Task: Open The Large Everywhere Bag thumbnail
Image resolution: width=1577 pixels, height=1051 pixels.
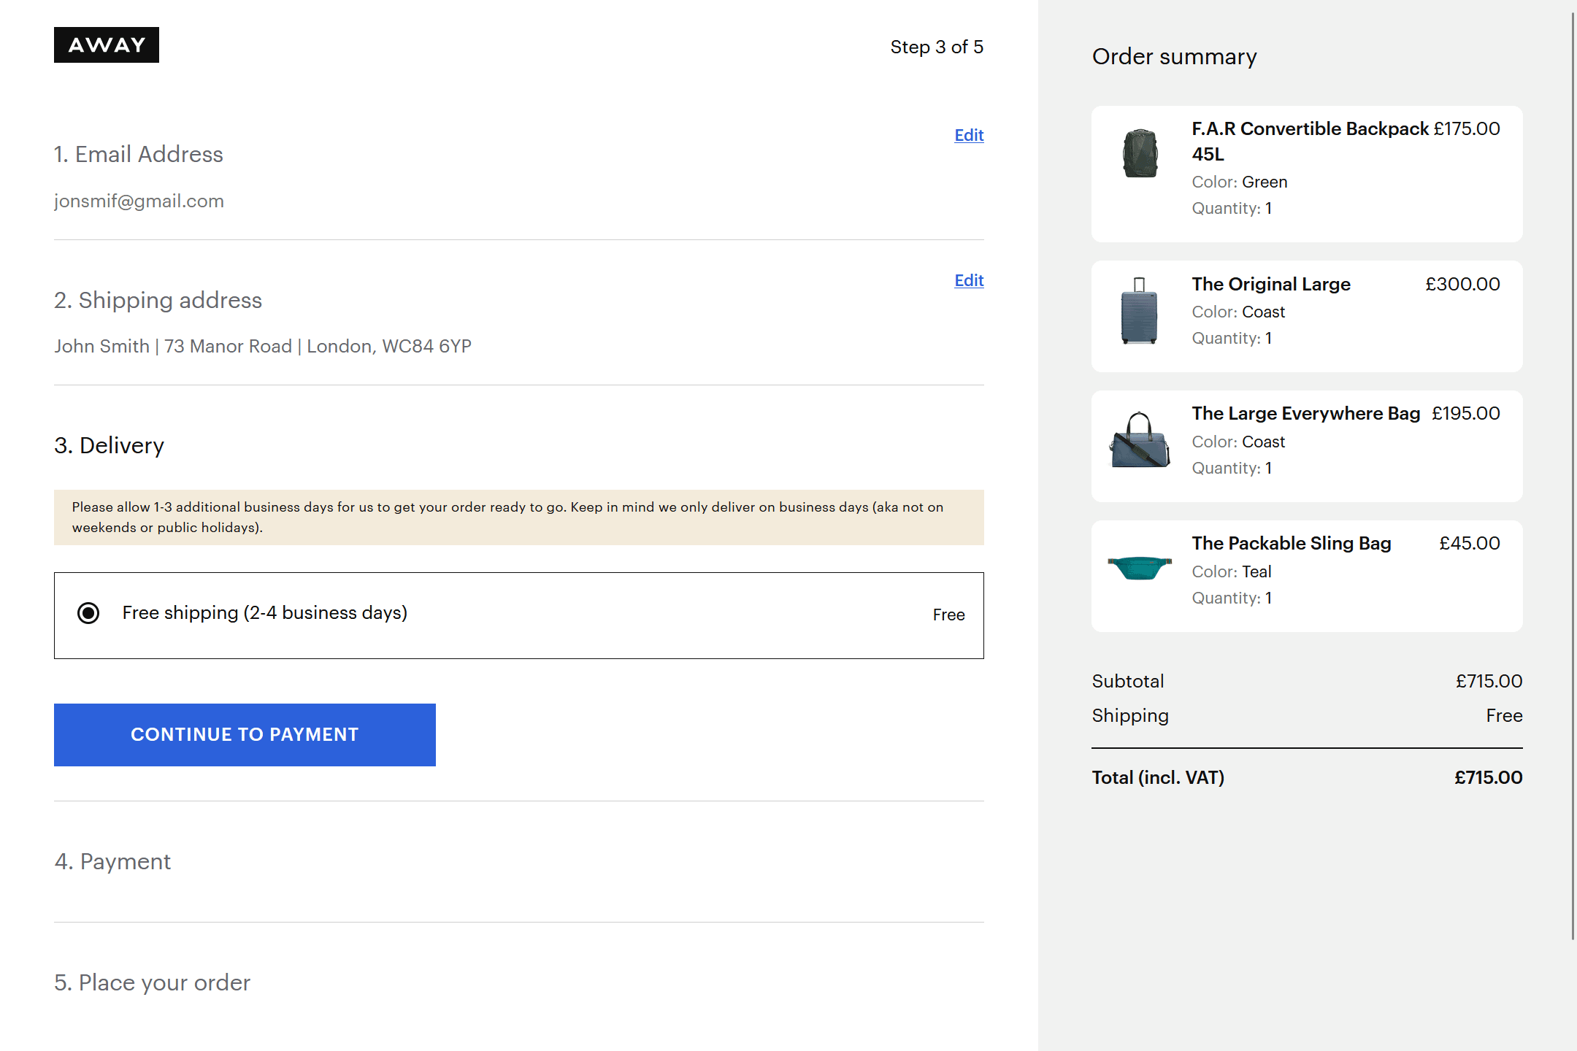Action: pyautogui.click(x=1139, y=440)
